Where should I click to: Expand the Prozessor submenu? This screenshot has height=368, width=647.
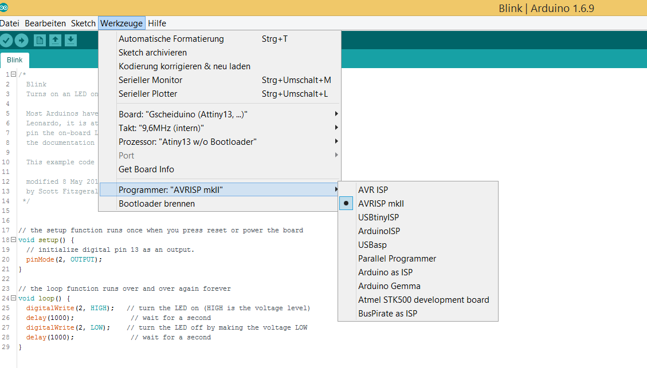coord(219,142)
